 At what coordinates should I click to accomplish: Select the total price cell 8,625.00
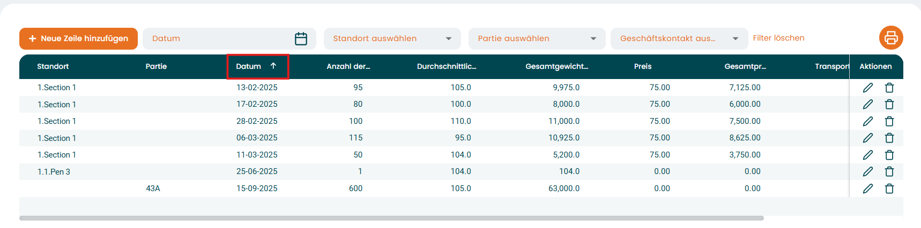(x=745, y=138)
